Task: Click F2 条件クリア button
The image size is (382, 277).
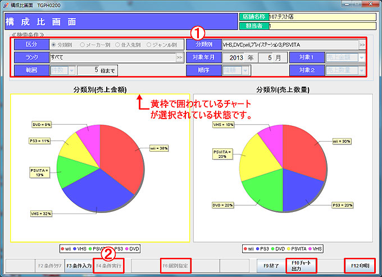Action: (x=50, y=266)
